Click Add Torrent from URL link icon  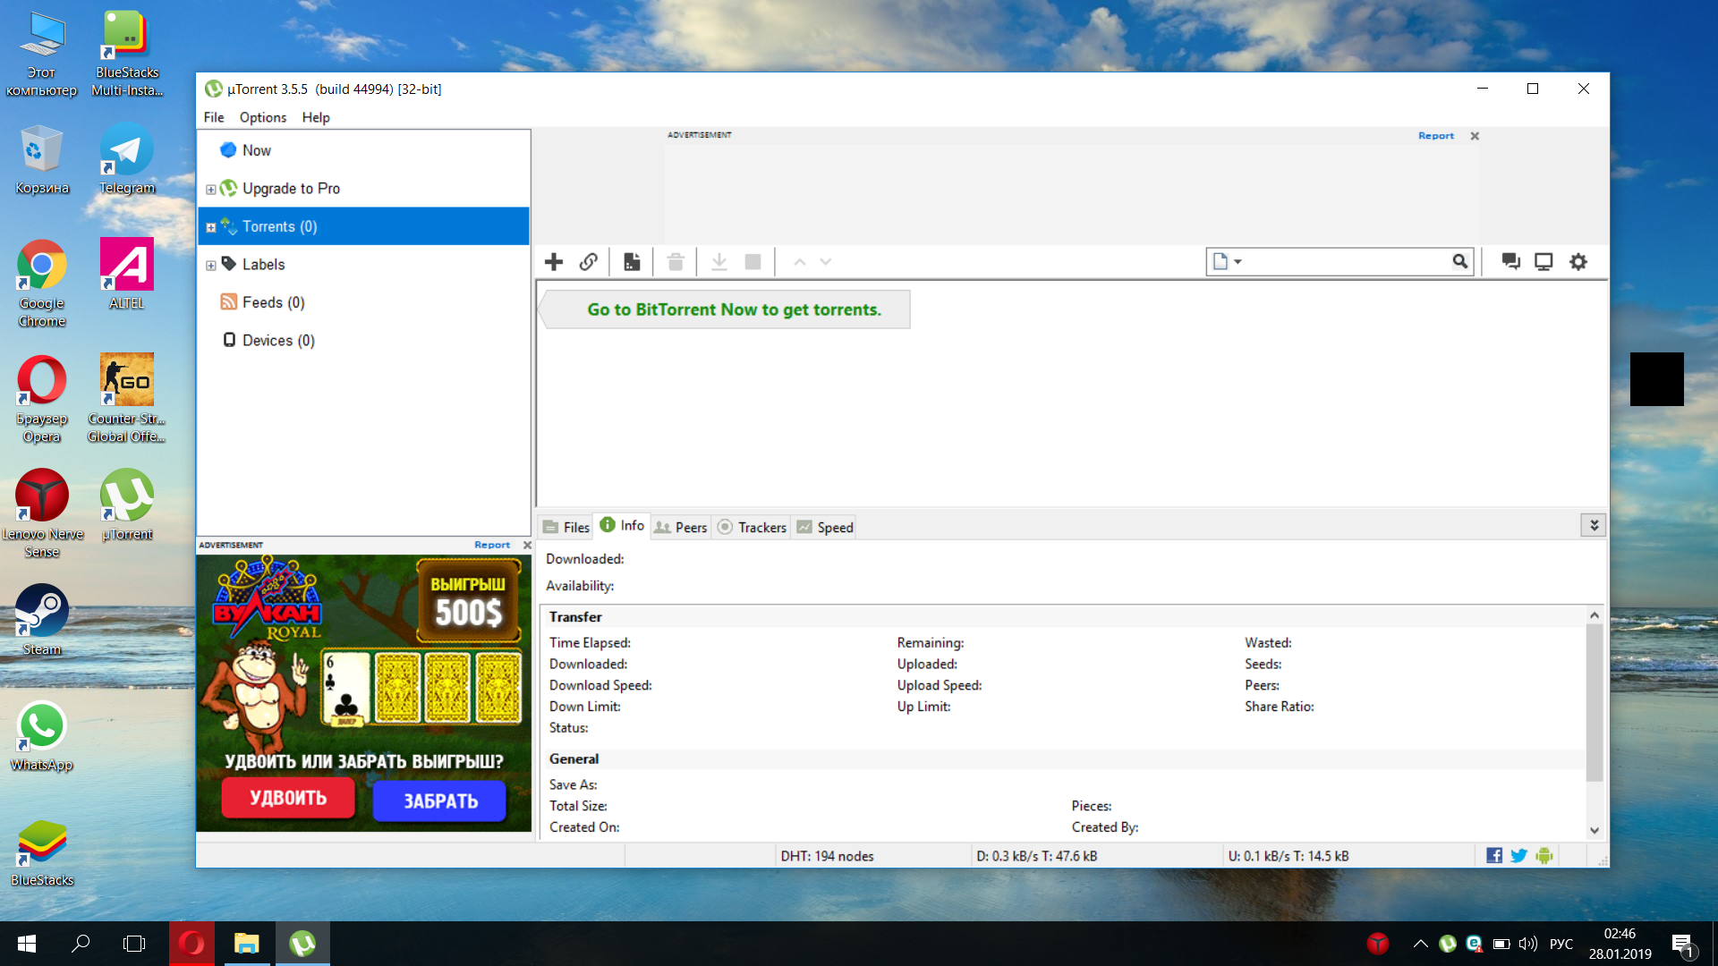588,262
